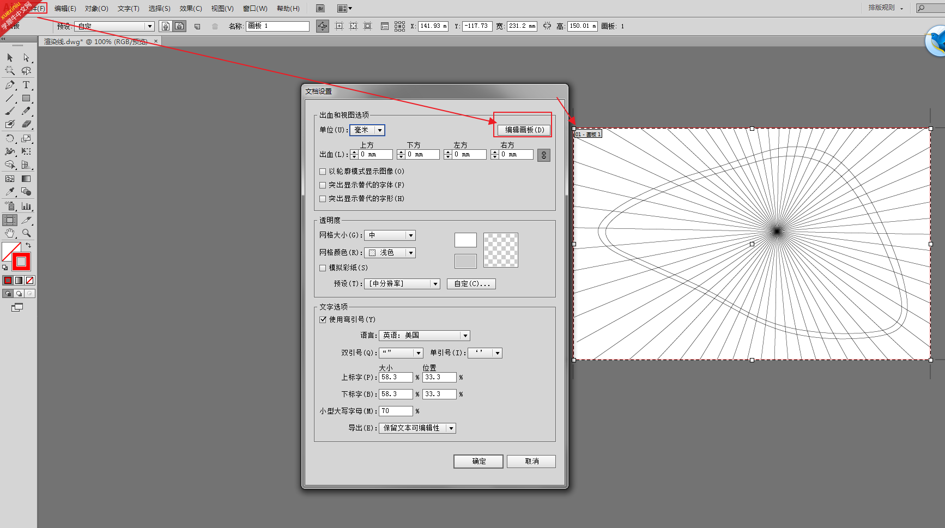Select the Artboard tool
This screenshot has width=945, height=528.
pos(10,220)
